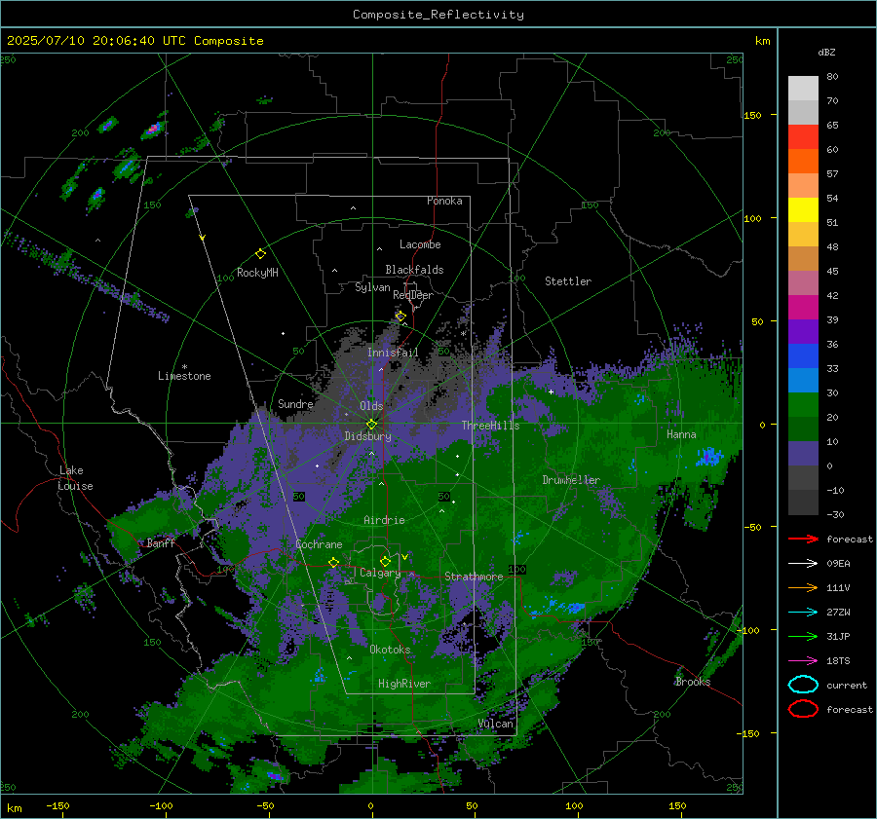This screenshot has width=877, height=819.
Task: Click the magenta 18TS arrow icon
Action: (x=803, y=661)
